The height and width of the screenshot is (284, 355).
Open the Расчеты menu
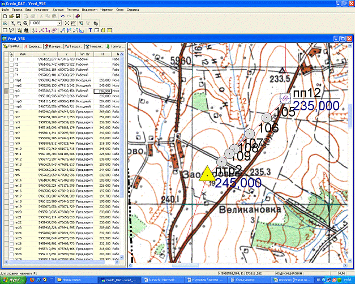point(72,10)
